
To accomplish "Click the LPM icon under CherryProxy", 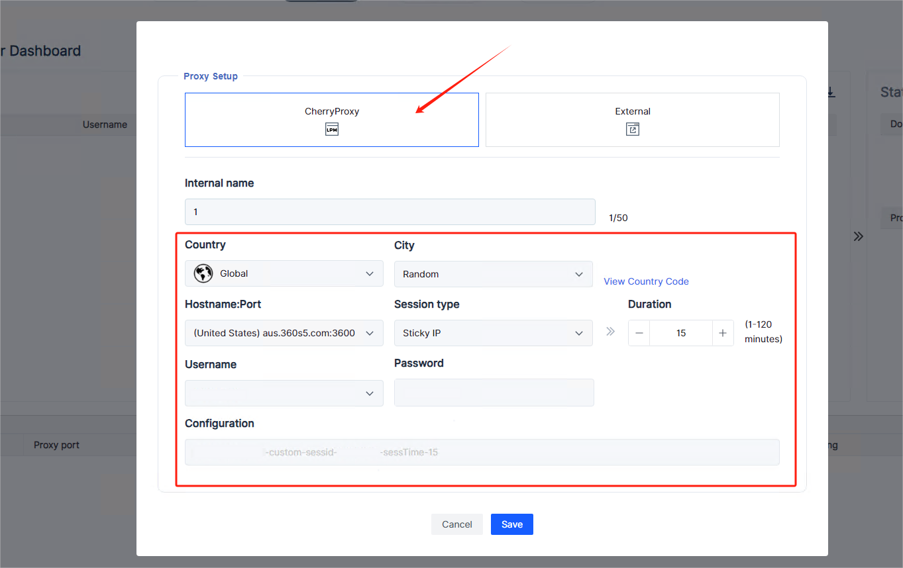I will [332, 130].
